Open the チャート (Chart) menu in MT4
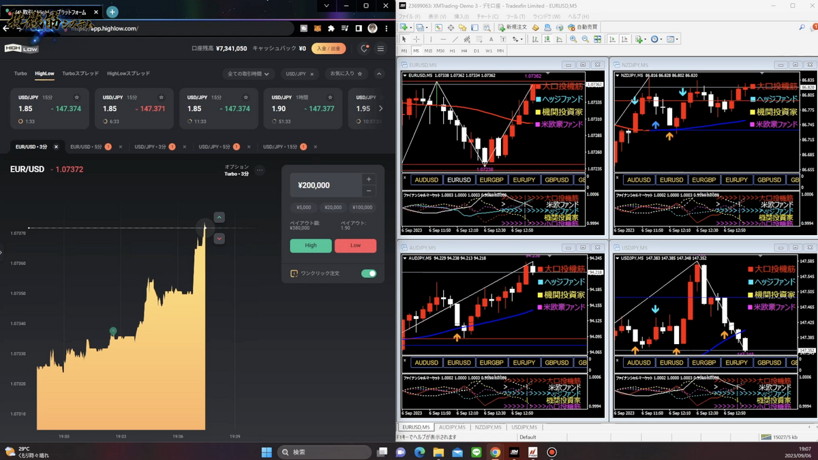The height and width of the screenshot is (460, 818). click(487, 16)
